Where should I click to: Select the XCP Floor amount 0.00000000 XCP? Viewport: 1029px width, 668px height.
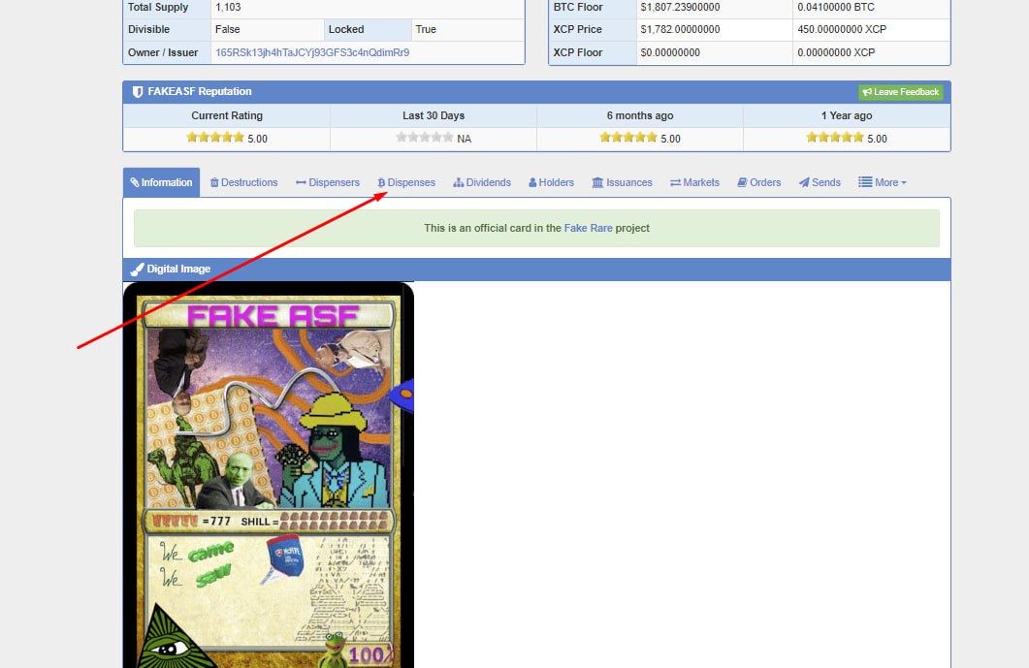click(836, 52)
